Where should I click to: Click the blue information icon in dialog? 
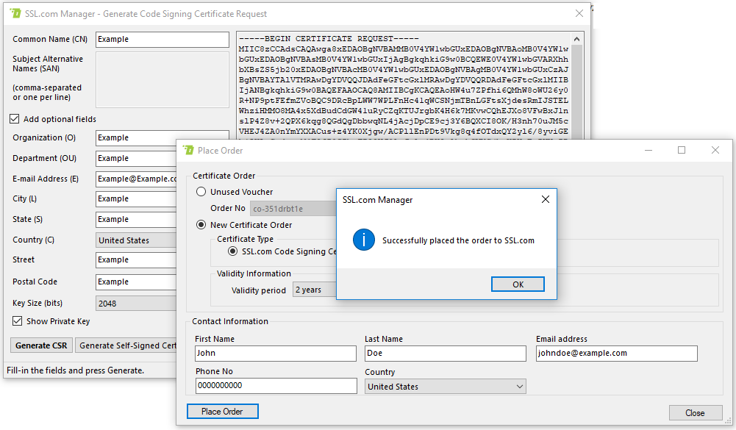pyautogui.click(x=364, y=240)
